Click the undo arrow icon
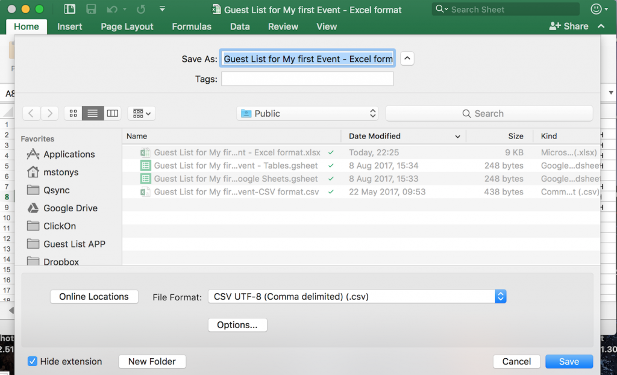 (x=112, y=9)
